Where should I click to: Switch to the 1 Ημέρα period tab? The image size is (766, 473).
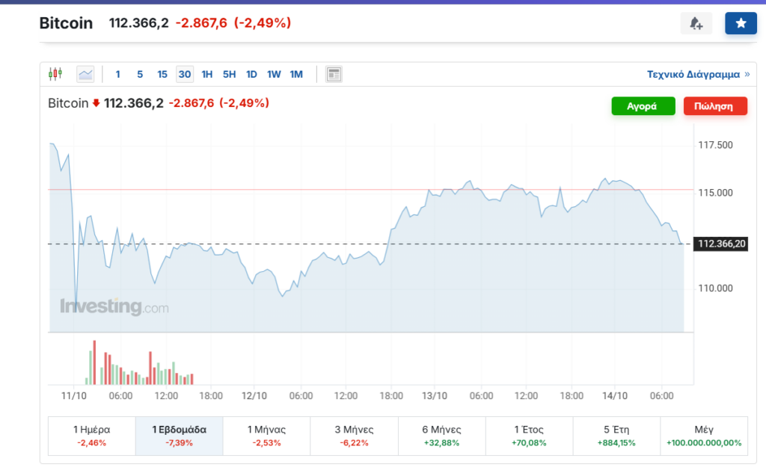pos(92,436)
